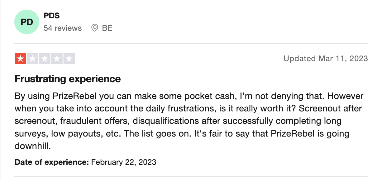Click the divider line below reviewer info
Screen dimensions: 382x180
(x=191, y=43)
